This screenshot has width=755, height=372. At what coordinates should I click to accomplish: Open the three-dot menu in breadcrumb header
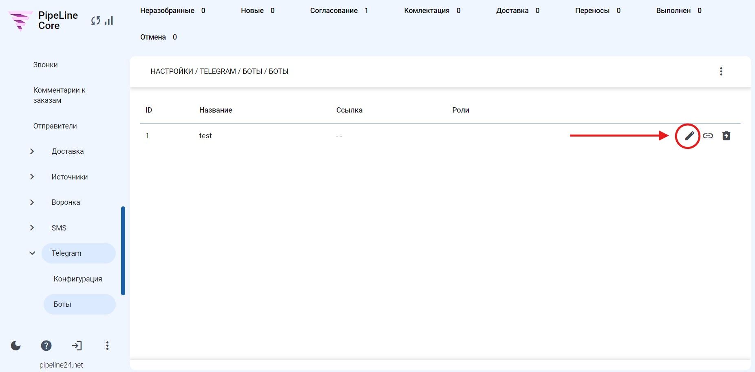coord(721,71)
